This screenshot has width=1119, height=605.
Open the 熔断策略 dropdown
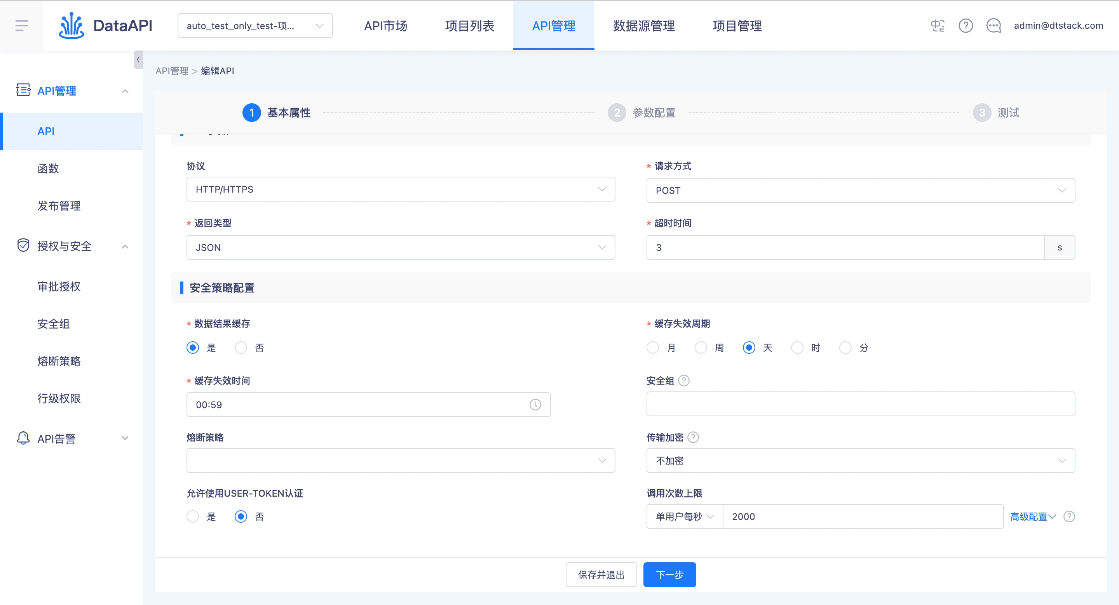[401, 461]
